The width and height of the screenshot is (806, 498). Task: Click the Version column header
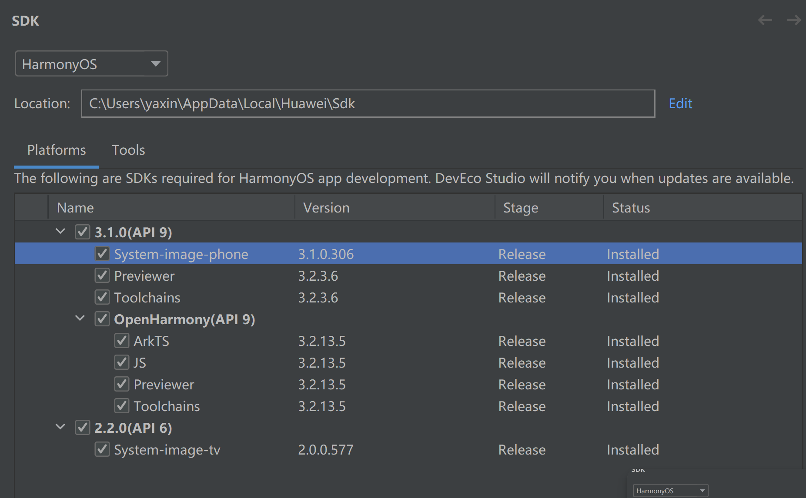395,208
